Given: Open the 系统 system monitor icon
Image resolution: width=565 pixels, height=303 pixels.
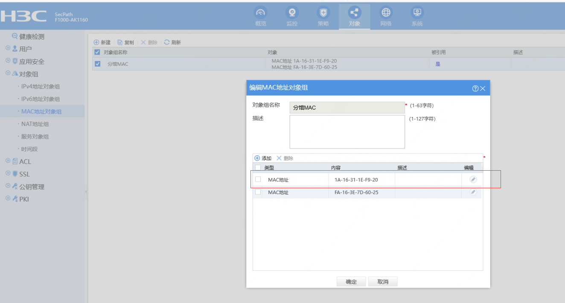Looking at the screenshot, I should (x=417, y=13).
